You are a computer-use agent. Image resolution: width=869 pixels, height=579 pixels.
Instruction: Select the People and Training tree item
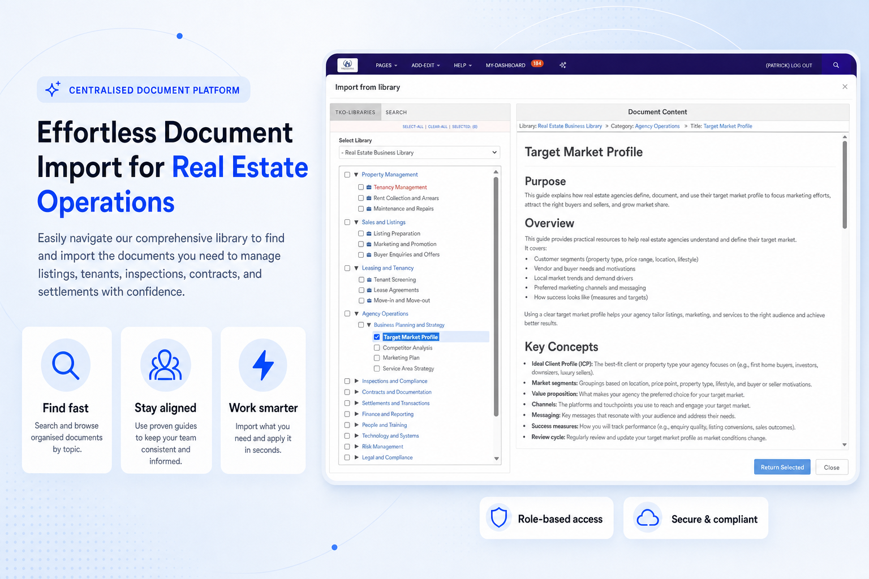pos(384,425)
